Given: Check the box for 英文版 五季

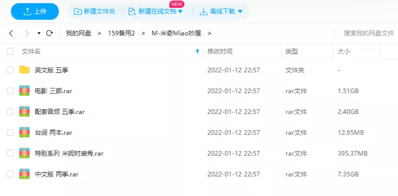Looking at the screenshot, I should pos(10,70).
